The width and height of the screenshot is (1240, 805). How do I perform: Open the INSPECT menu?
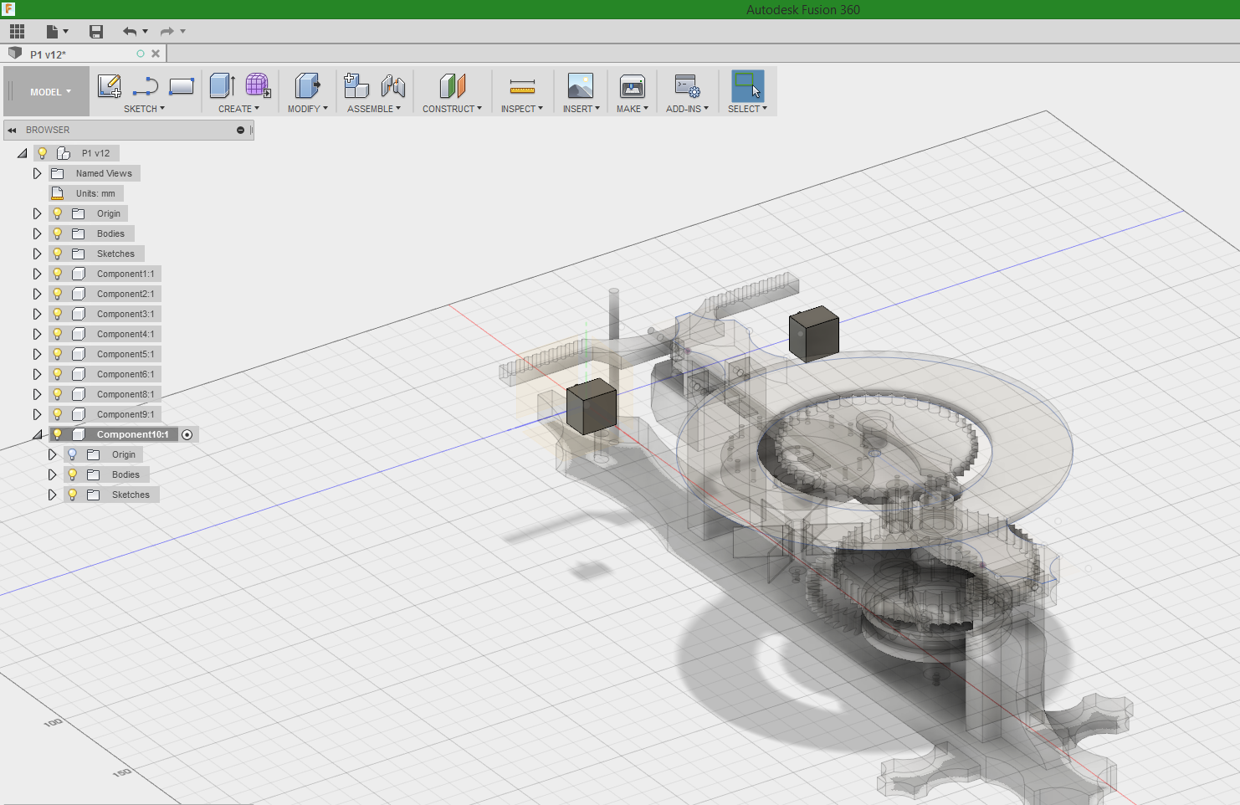tap(522, 109)
